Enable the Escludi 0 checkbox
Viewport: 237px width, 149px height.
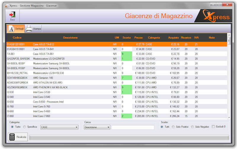click(x=213, y=127)
